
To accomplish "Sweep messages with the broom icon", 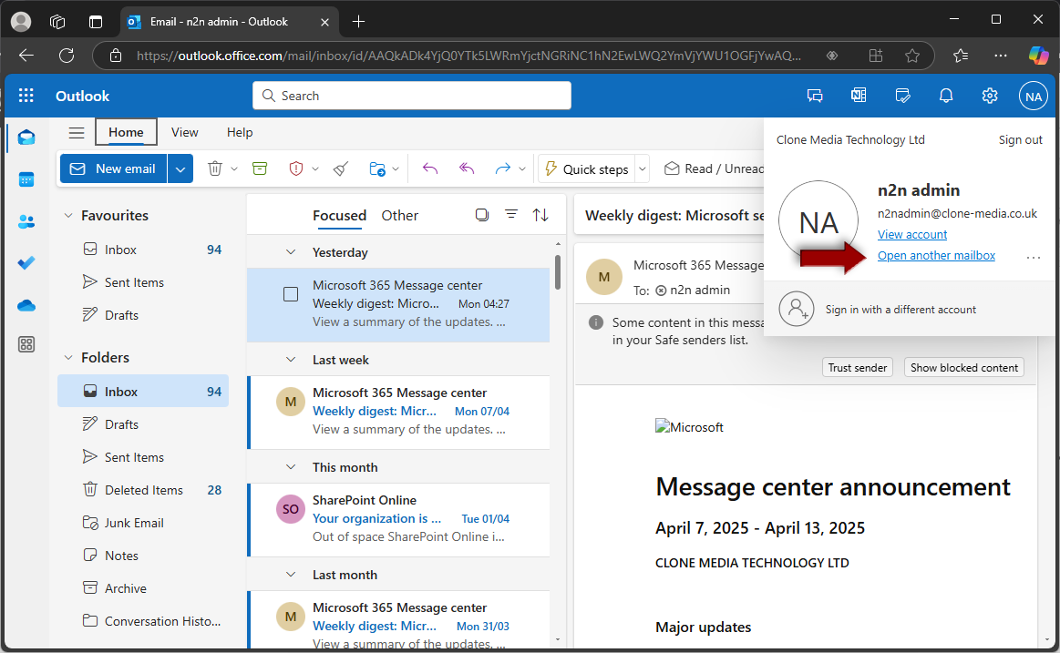I will (341, 168).
